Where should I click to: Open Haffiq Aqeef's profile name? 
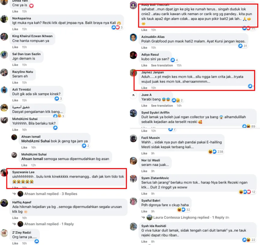(x=22, y=202)
